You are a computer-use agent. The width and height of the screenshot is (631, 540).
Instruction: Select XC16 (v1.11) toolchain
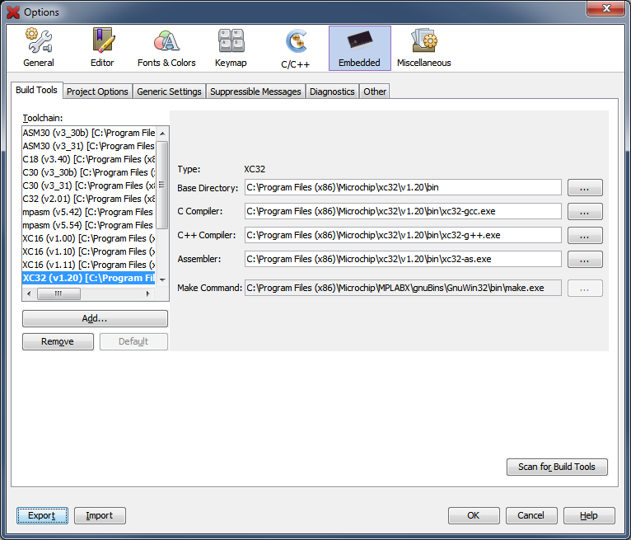(x=89, y=265)
